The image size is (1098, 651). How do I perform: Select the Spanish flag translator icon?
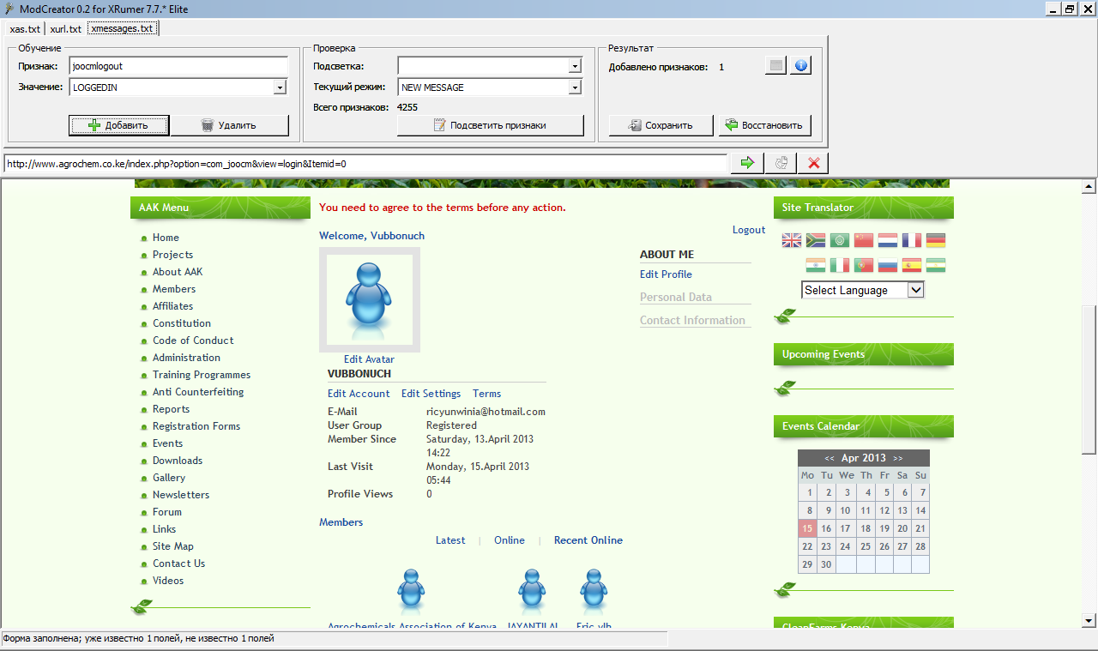coord(912,265)
